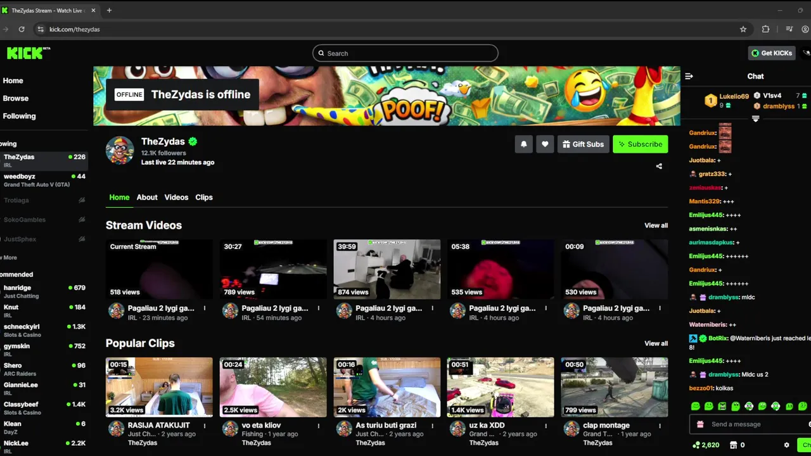Show more followed channels
This screenshot has width=811, height=456.
pyautogui.click(x=9, y=258)
